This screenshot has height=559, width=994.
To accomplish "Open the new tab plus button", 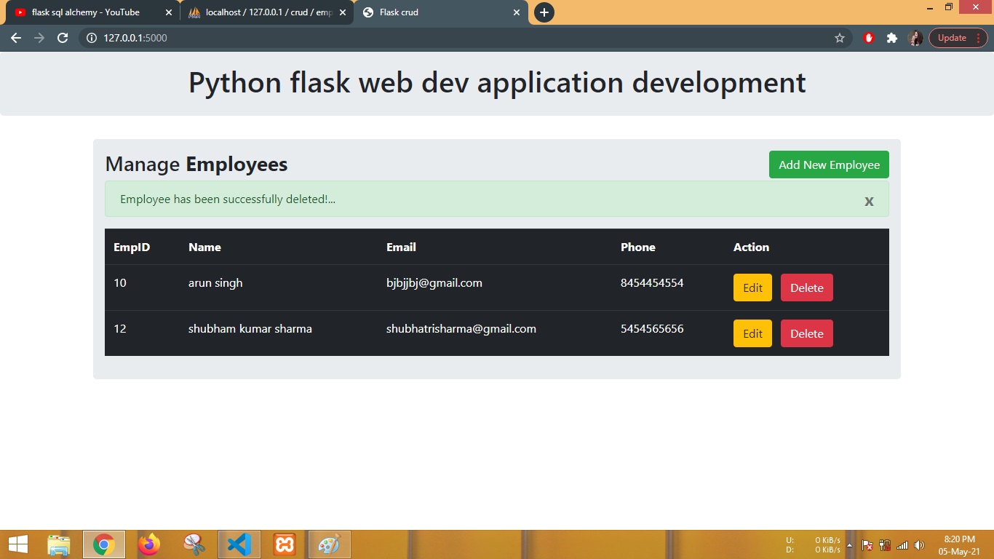I will click(x=544, y=12).
